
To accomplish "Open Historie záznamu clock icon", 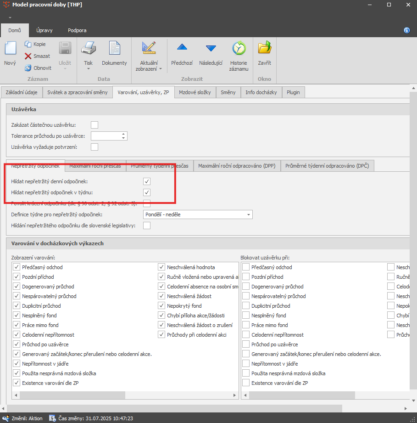I will (239, 48).
